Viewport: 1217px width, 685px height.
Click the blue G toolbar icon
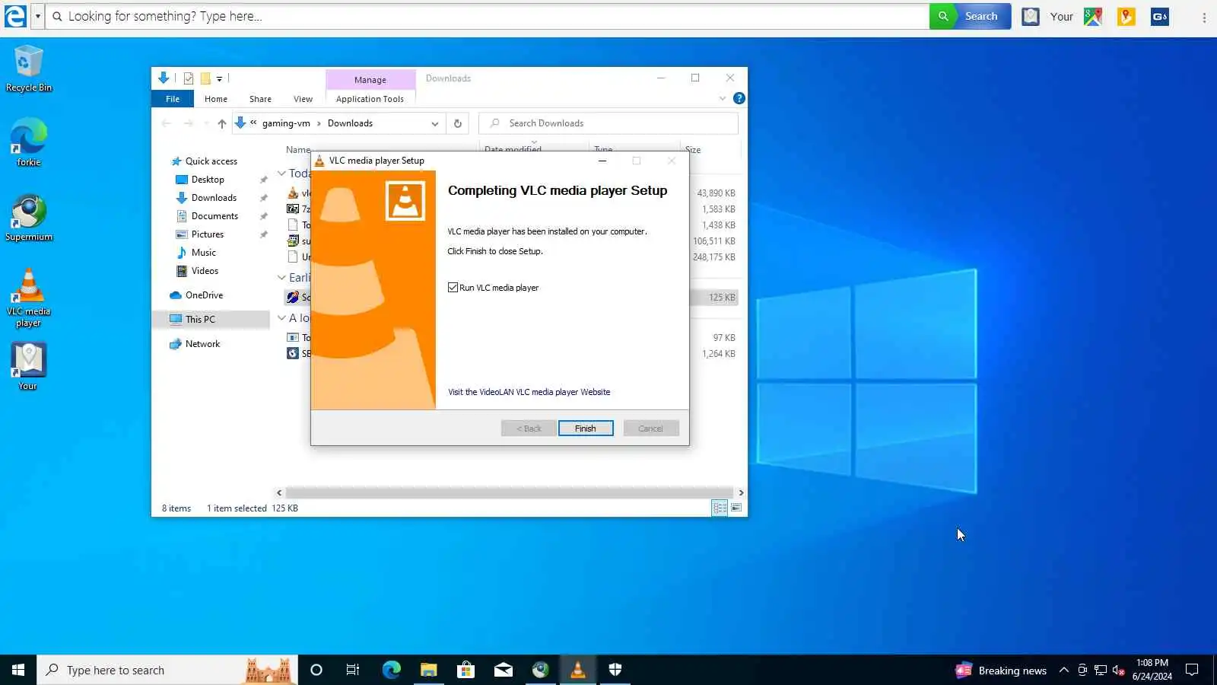[x=1160, y=17]
